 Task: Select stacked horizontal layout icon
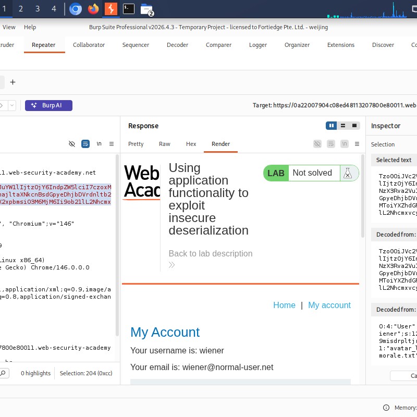point(343,126)
